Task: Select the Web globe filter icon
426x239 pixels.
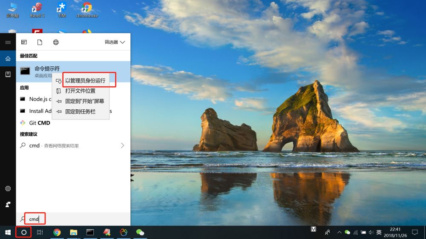Action: 56,42
